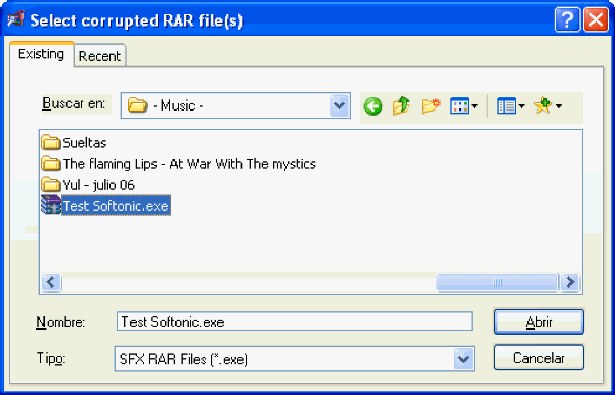615x395 pixels.
Task: Open favorites star dropdown arrow
Action: [558, 106]
